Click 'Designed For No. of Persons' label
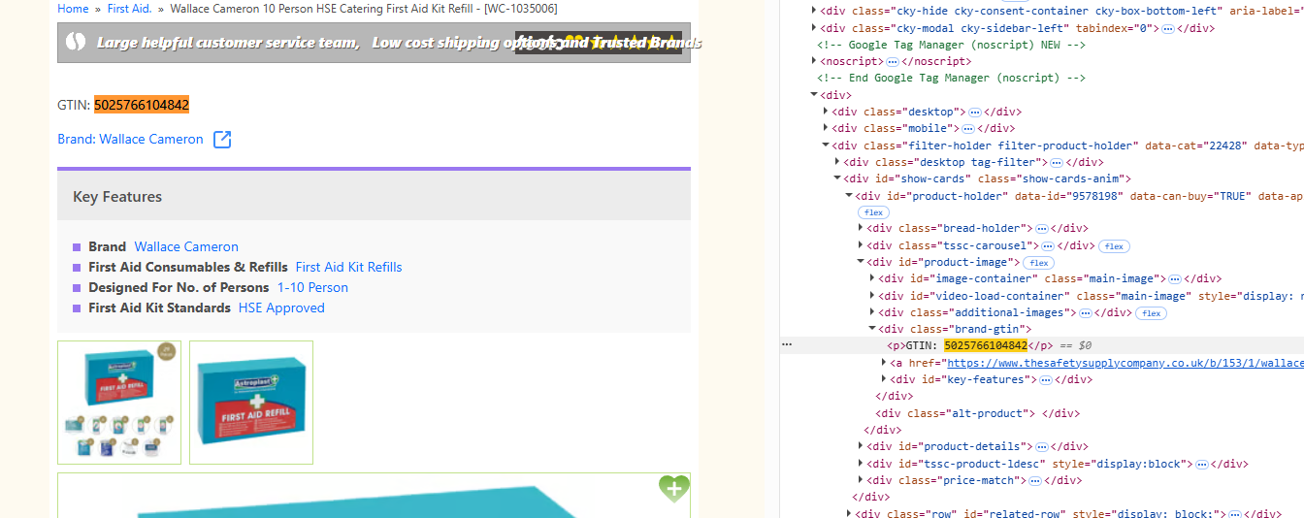1304x518 pixels. click(x=179, y=288)
